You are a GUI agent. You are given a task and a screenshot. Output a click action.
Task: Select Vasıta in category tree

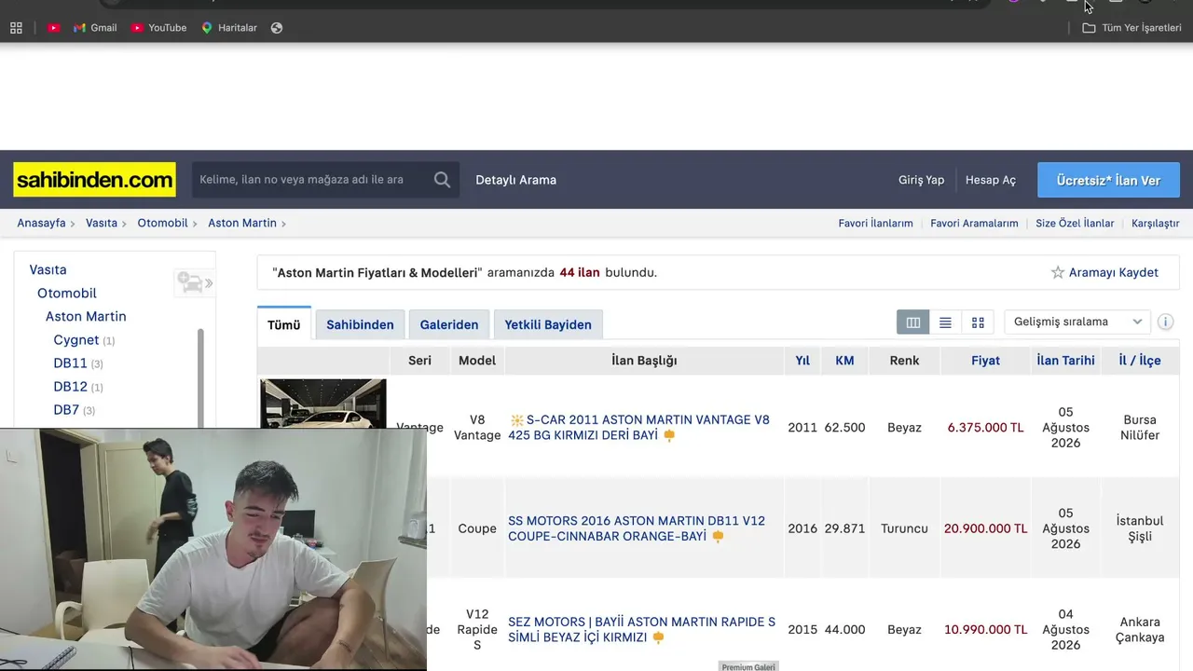pyautogui.click(x=48, y=270)
